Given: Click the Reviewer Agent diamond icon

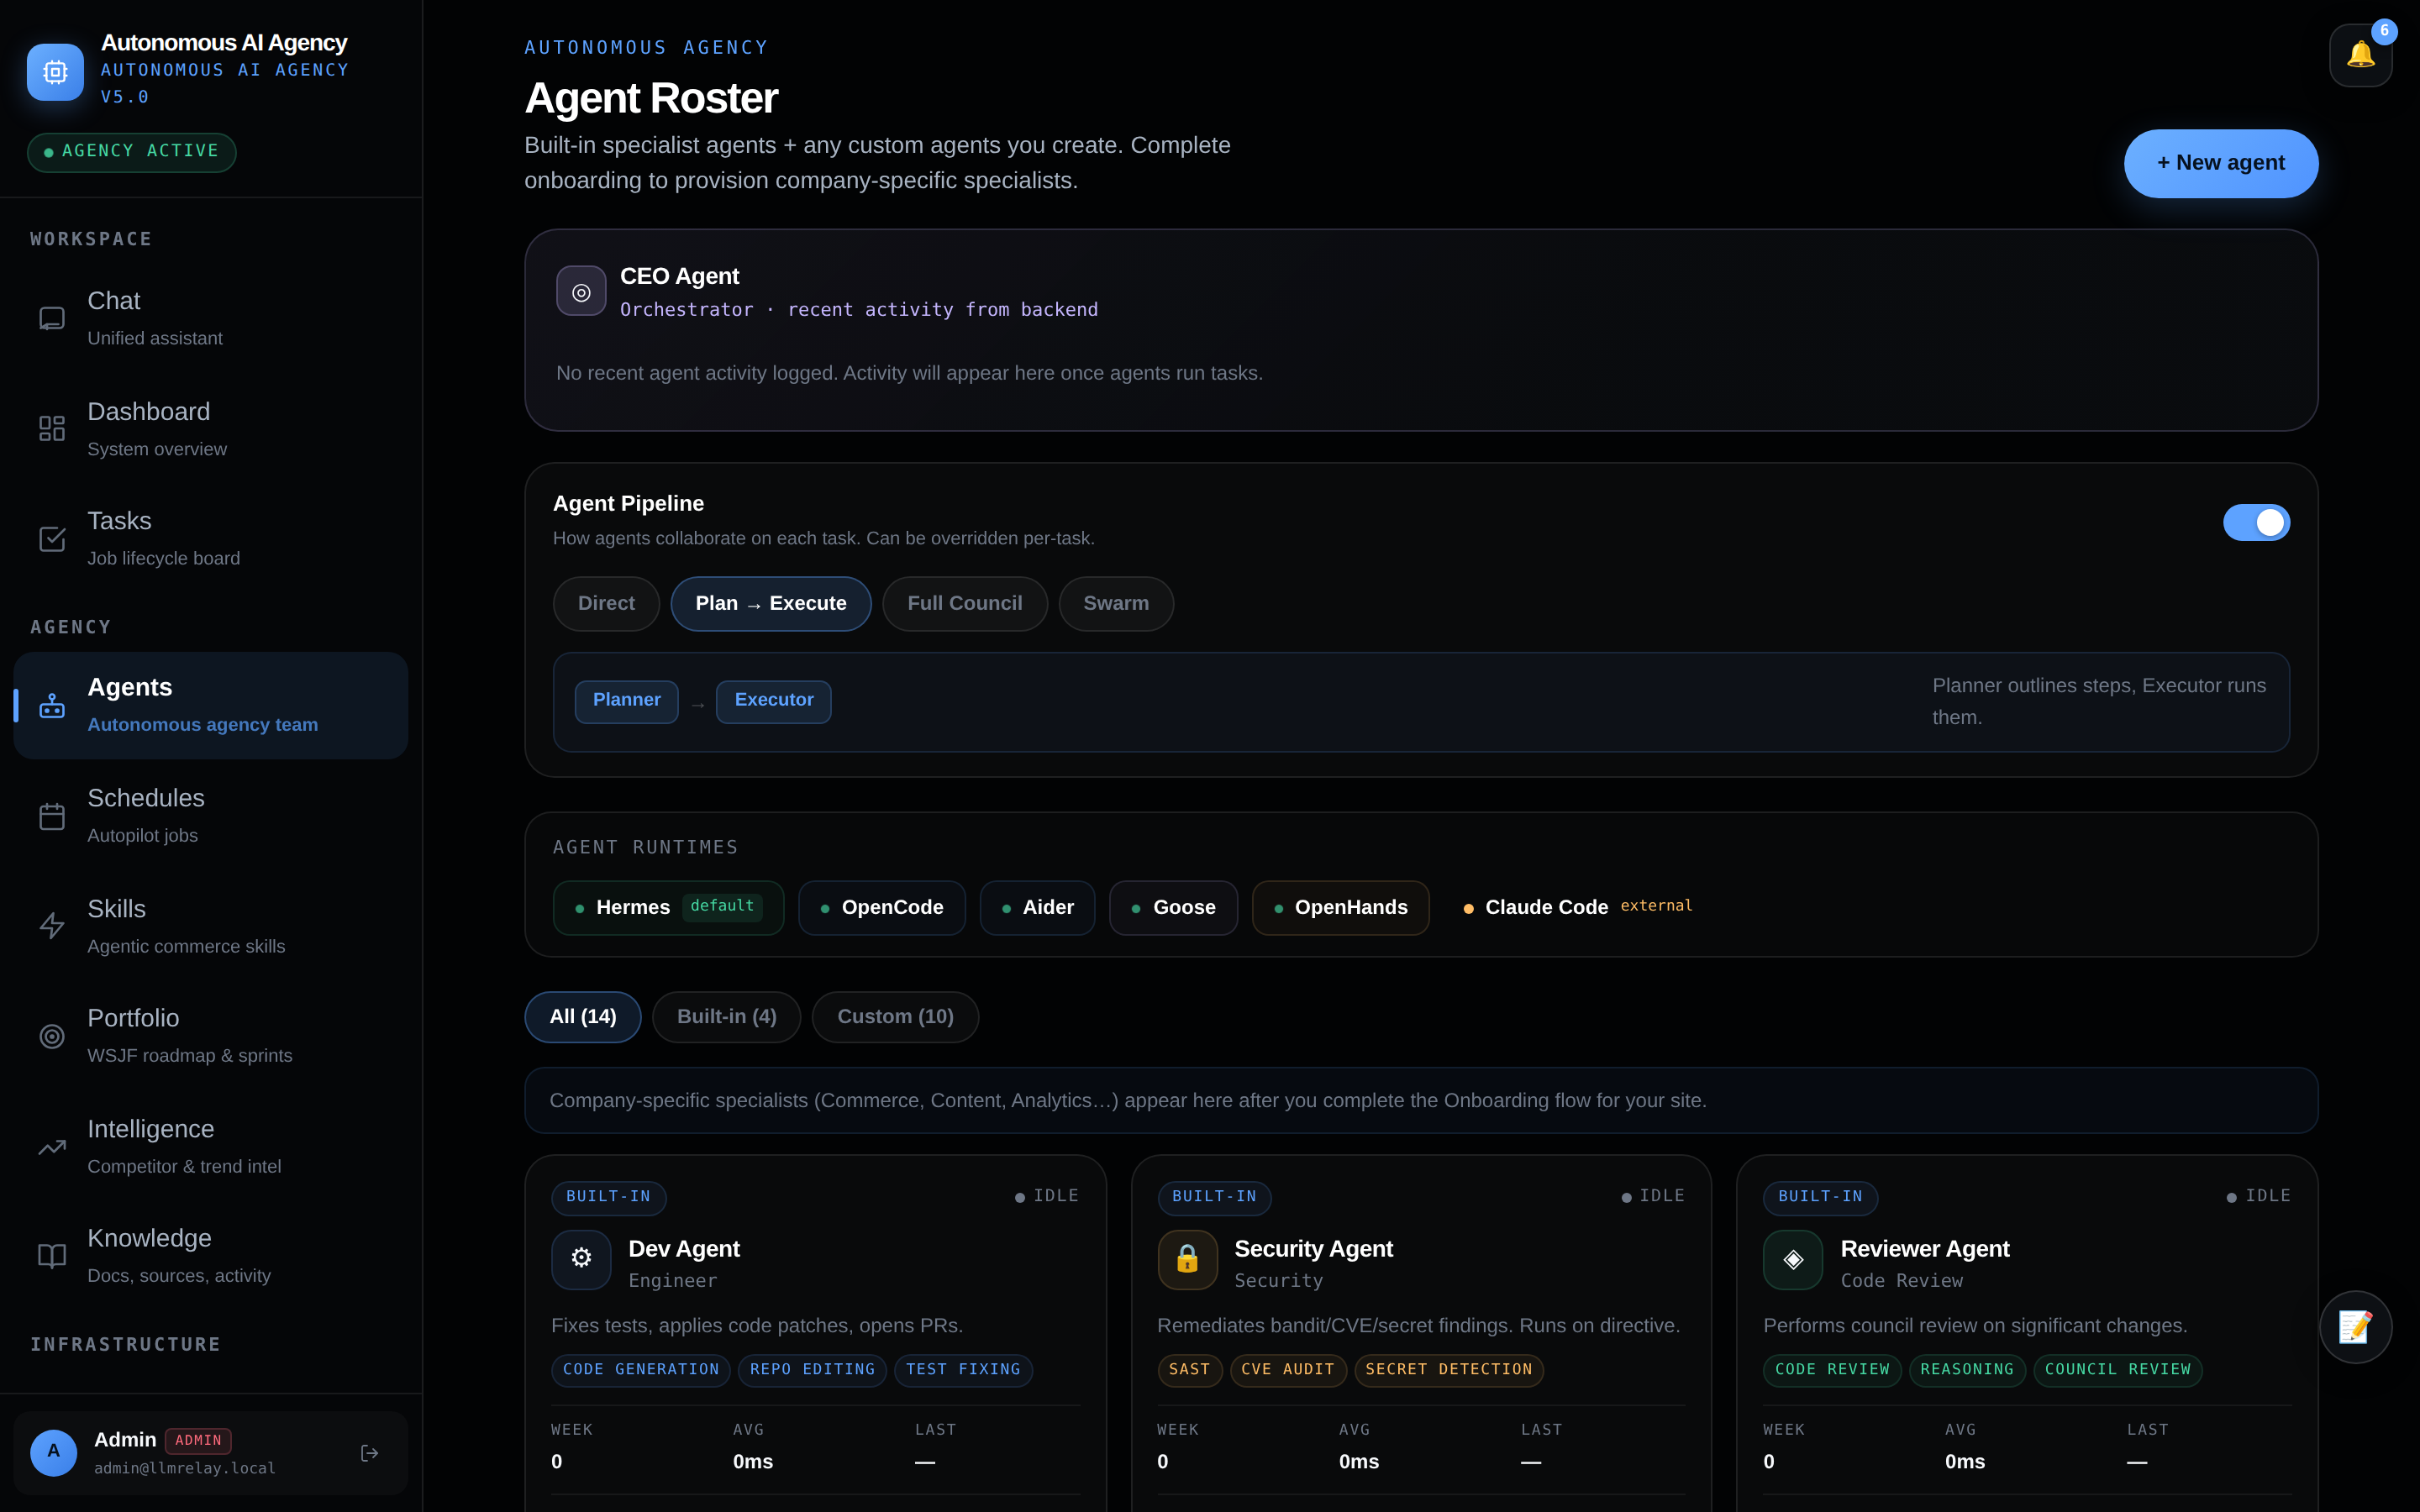Looking at the screenshot, I should [1793, 1259].
